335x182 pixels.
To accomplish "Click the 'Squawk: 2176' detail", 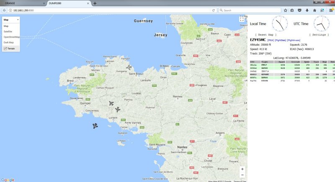I will pyautogui.click(x=299, y=45).
